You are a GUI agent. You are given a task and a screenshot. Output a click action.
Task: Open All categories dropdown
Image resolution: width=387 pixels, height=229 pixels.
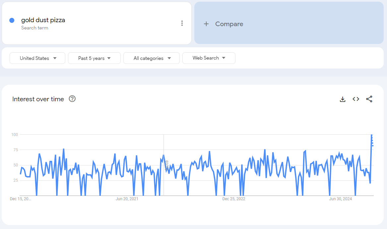click(152, 58)
